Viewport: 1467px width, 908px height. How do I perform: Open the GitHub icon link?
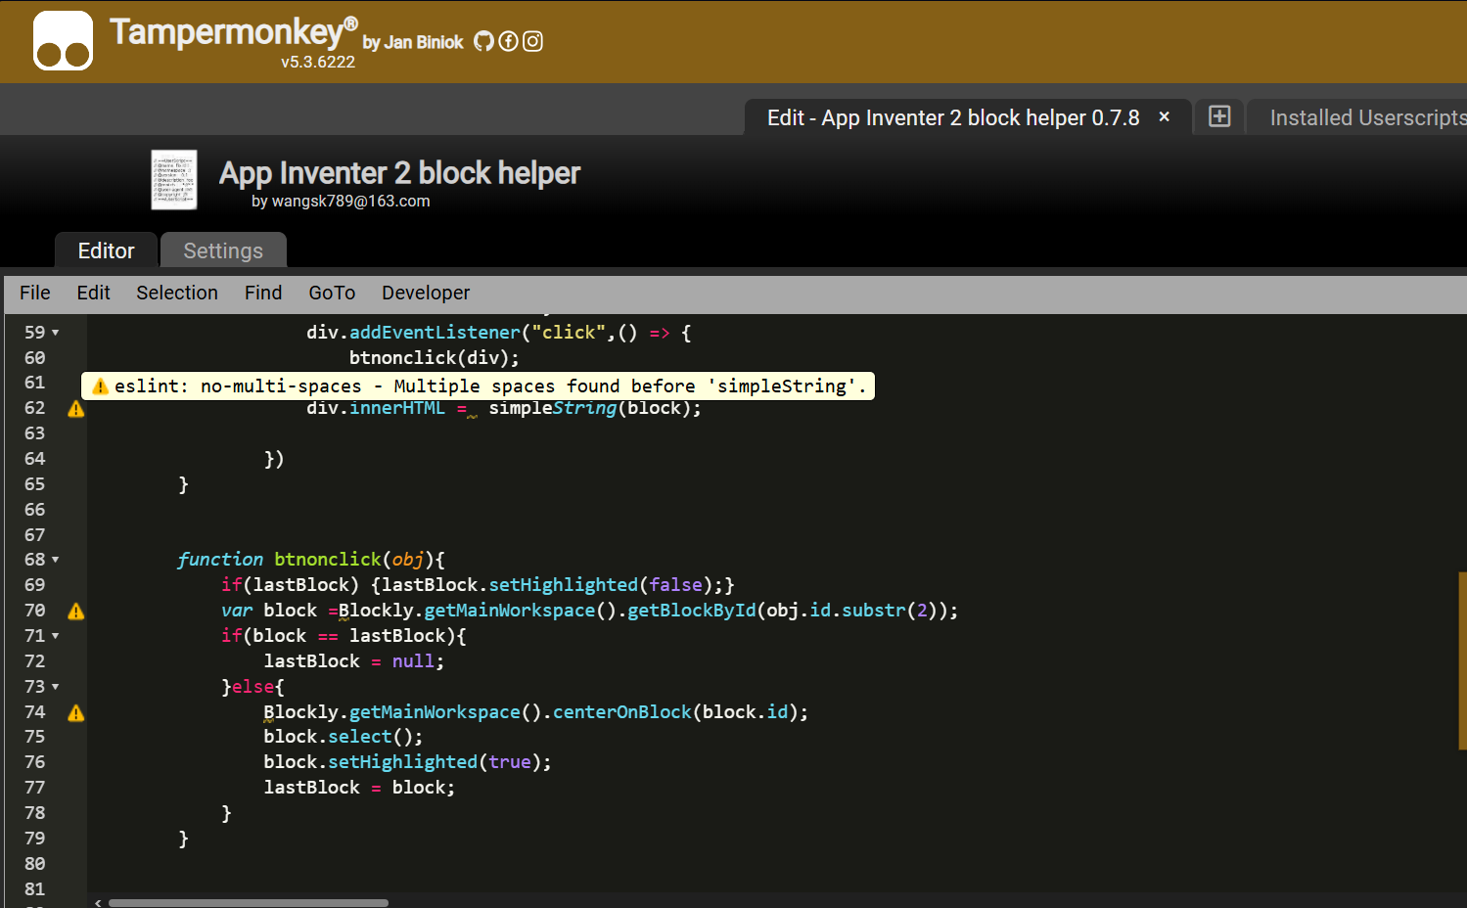[x=483, y=41]
